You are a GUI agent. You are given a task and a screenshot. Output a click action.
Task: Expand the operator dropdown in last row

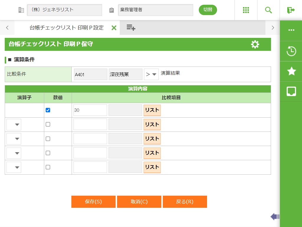14,167
